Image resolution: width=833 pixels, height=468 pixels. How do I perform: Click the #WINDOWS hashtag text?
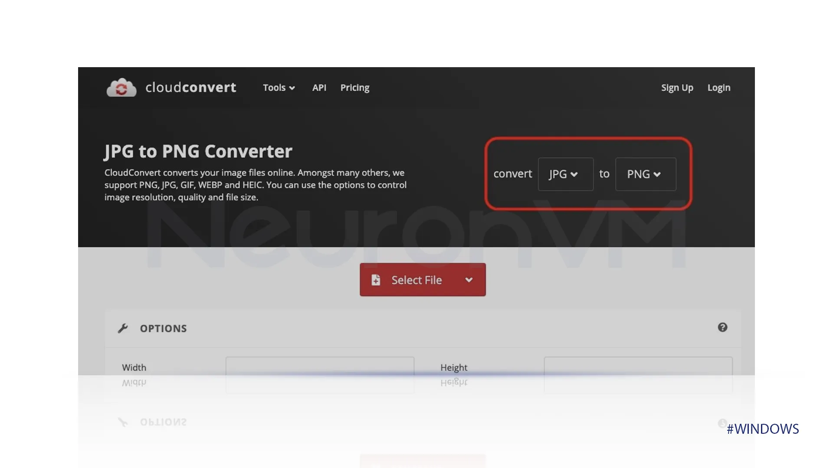pyautogui.click(x=763, y=429)
